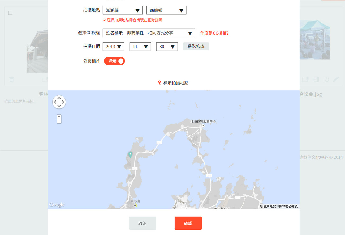Check the photo selection checkbox
Screen dimensions: 345x235
[10, 12]
